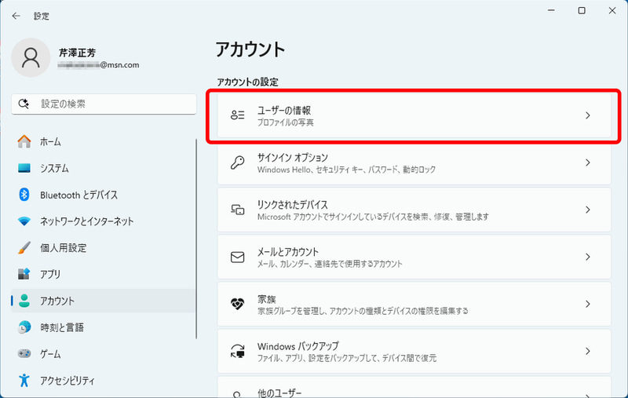The height and width of the screenshot is (398, 628).
Task: Click the サインイン オプション key icon
Action: click(238, 162)
